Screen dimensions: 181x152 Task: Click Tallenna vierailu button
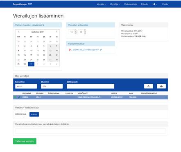click(25, 141)
